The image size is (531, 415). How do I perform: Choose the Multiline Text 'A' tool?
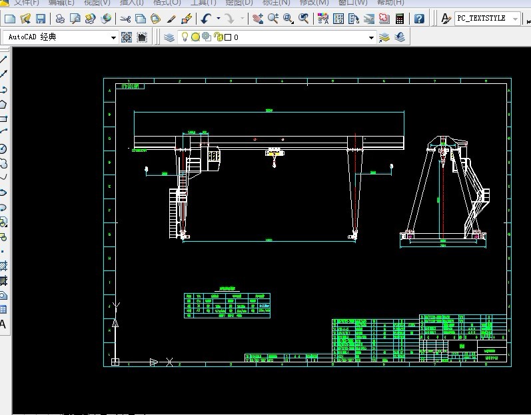[x=3, y=324]
